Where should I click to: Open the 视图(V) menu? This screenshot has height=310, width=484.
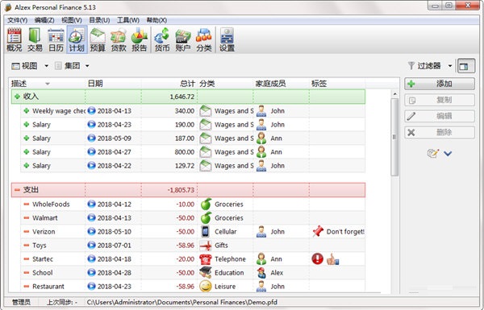point(72,20)
